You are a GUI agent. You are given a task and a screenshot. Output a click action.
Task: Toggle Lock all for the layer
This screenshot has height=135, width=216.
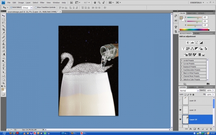pos(193,94)
